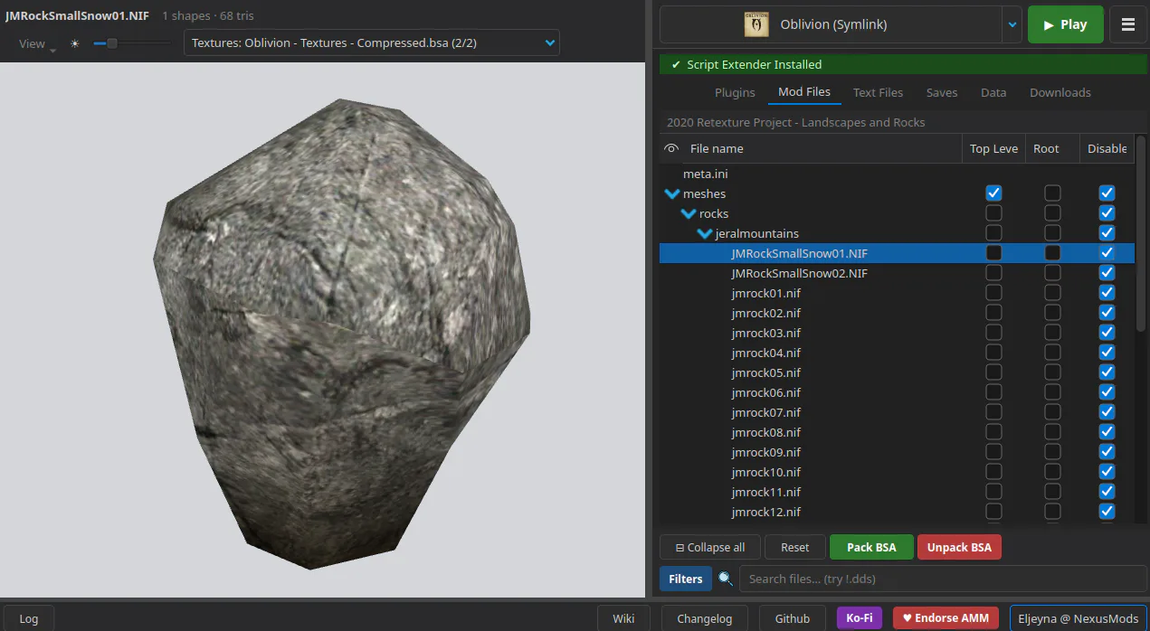The height and width of the screenshot is (631, 1150).
Task: Click the file list vertical scrollbar
Action: pos(1141,233)
